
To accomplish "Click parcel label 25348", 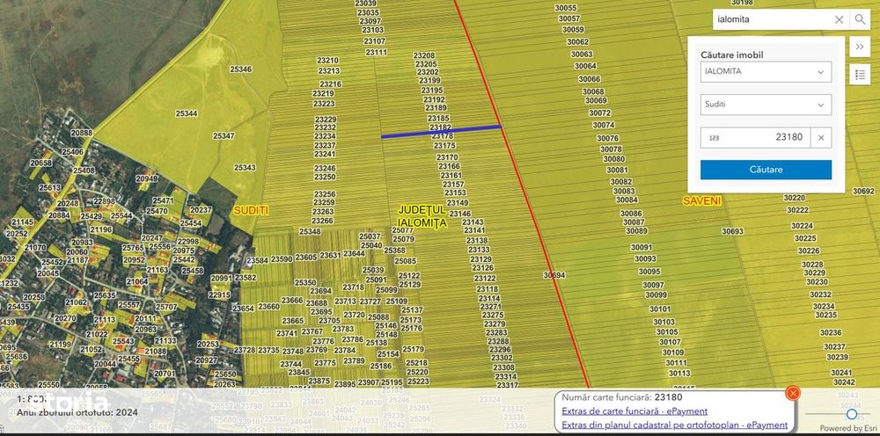I will (310, 231).
